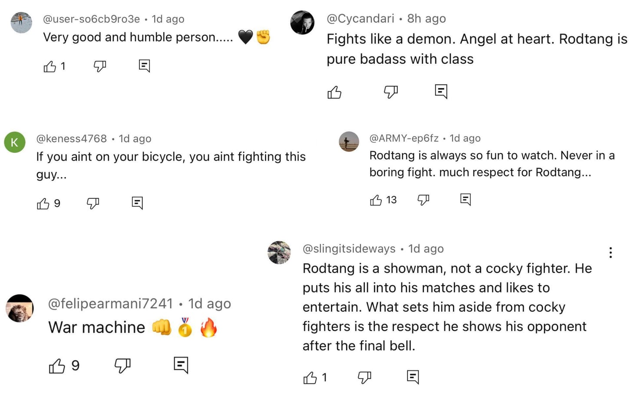Open the reply box for @keness4768's comment

pyautogui.click(x=137, y=203)
